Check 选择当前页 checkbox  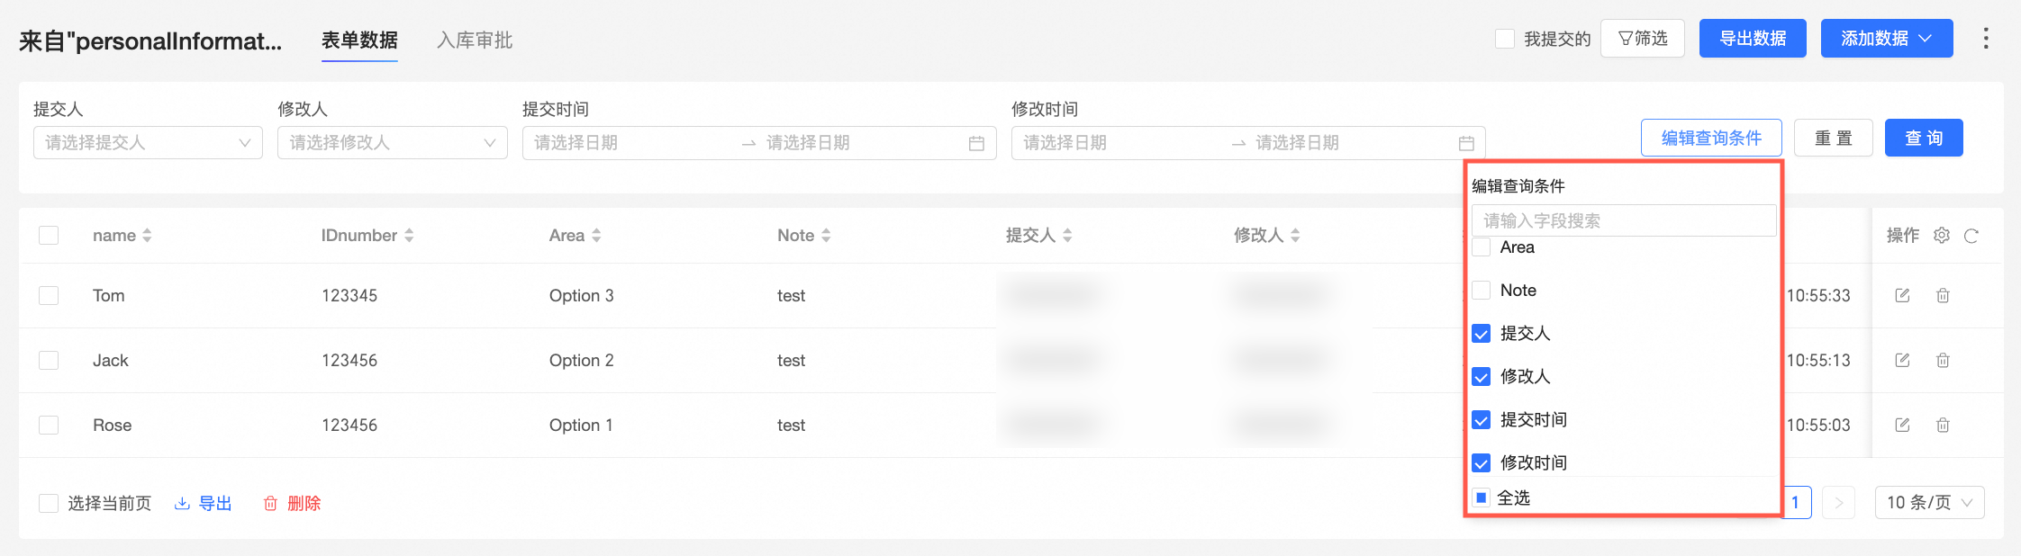click(x=49, y=503)
